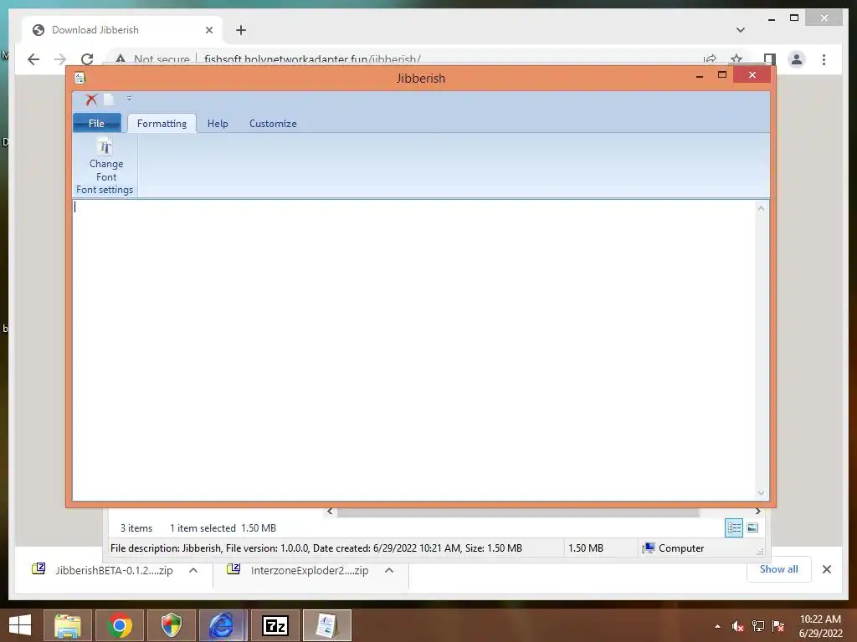Click inside the Jibberish text editing area
The height and width of the screenshot is (642, 857).
(413, 350)
